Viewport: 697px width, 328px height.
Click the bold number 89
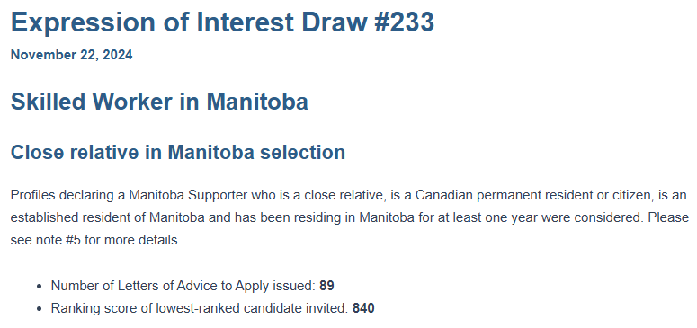click(326, 286)
